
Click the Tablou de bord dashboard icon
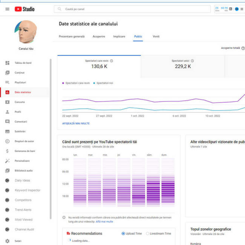coord(7,63)
